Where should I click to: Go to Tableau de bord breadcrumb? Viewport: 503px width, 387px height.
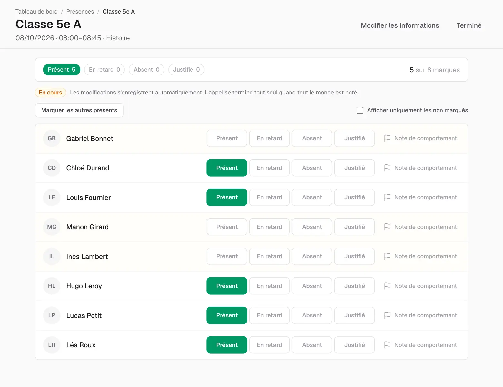click(36, 12)
